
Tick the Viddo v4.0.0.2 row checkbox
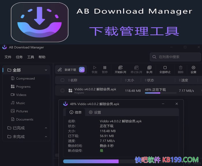point(63,90)
